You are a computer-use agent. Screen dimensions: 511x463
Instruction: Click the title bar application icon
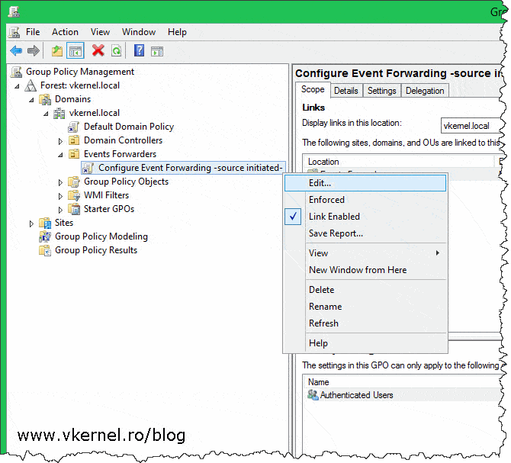coord(14,11)
